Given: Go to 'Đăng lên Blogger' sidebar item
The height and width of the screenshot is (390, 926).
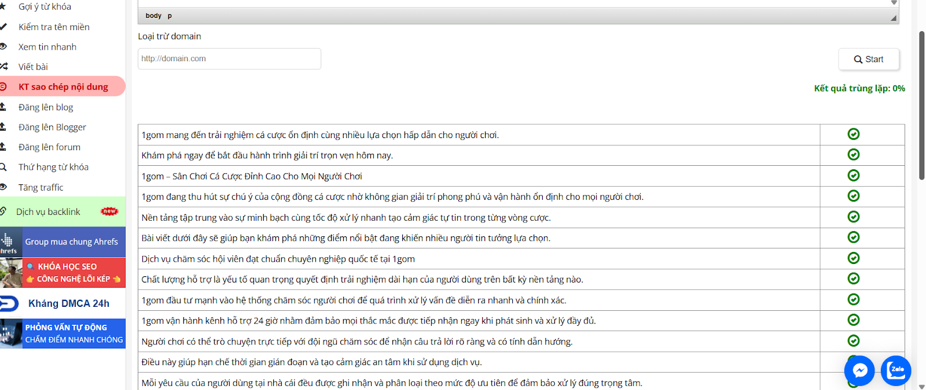Looking at the screenshot, I should coord(52,127).
